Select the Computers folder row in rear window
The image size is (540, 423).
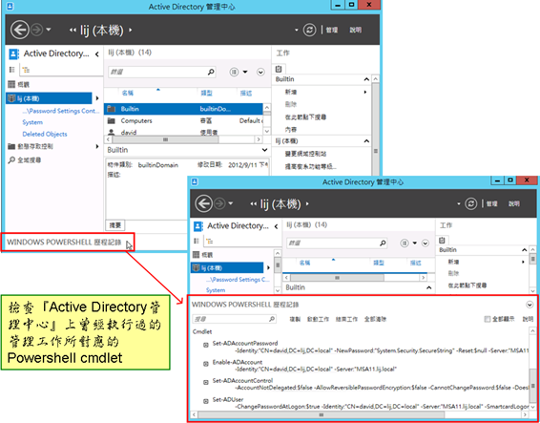pos(183,121)
